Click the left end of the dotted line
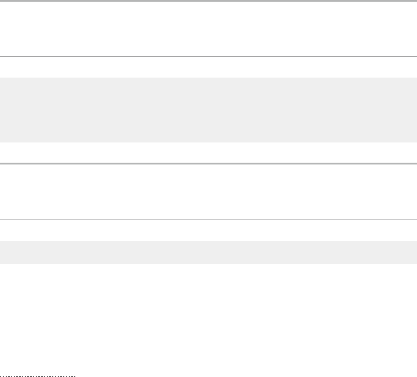Screen dimensions: 417x377 tap(1, 376)
